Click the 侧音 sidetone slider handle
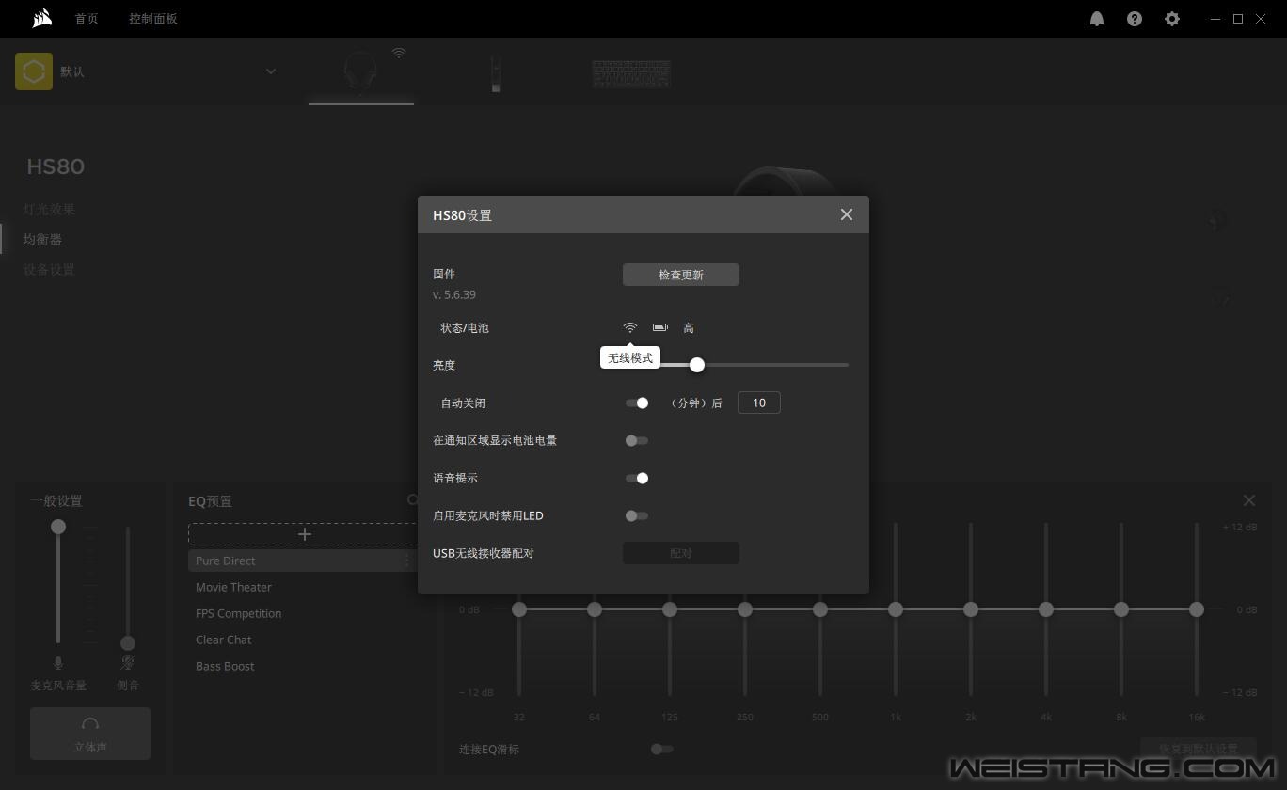 128,643
